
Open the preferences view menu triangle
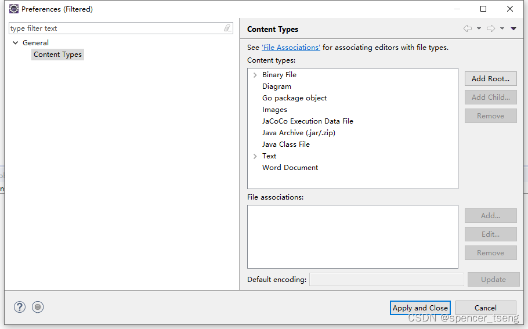point(513,28)
